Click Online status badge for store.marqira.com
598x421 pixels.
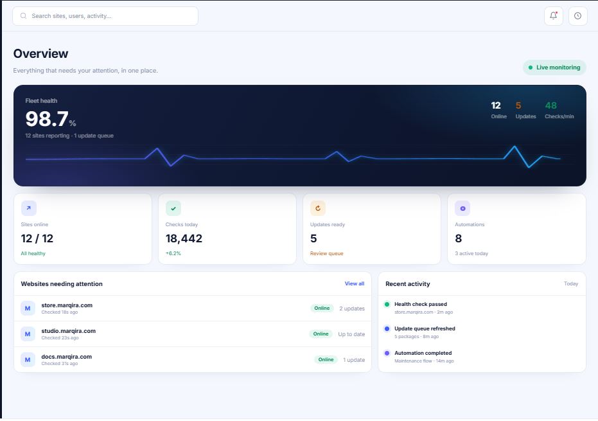click(x=322, y=309)
